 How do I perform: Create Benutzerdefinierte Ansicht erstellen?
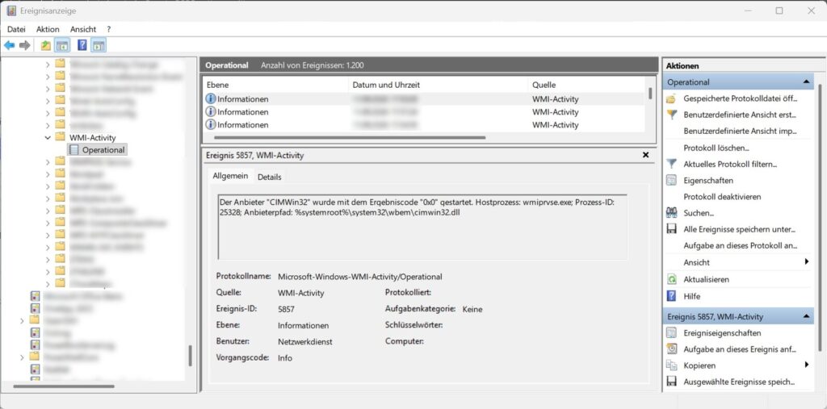tap(740, 115)
